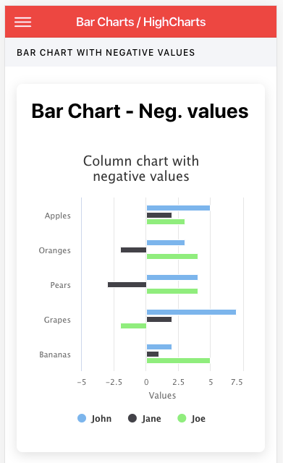Toggle Jane series in legend
This screenshot has height=463, width=283.
[x=145, y=418]
